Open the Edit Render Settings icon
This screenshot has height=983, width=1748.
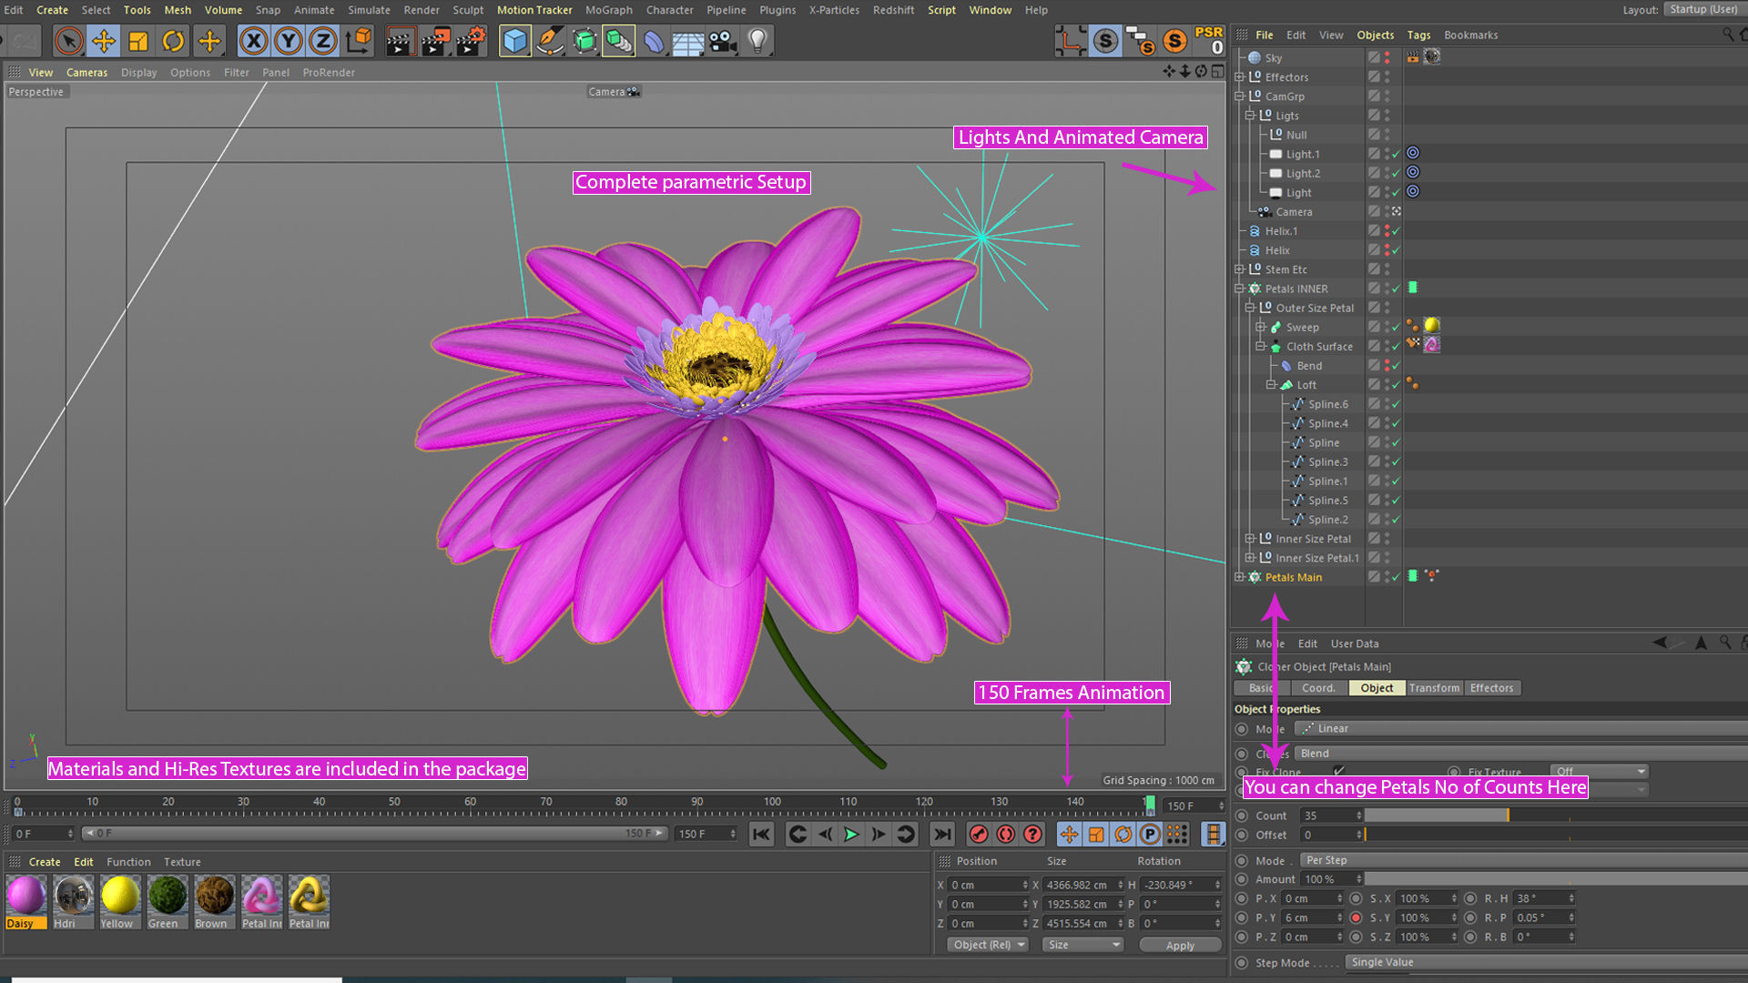471,41
